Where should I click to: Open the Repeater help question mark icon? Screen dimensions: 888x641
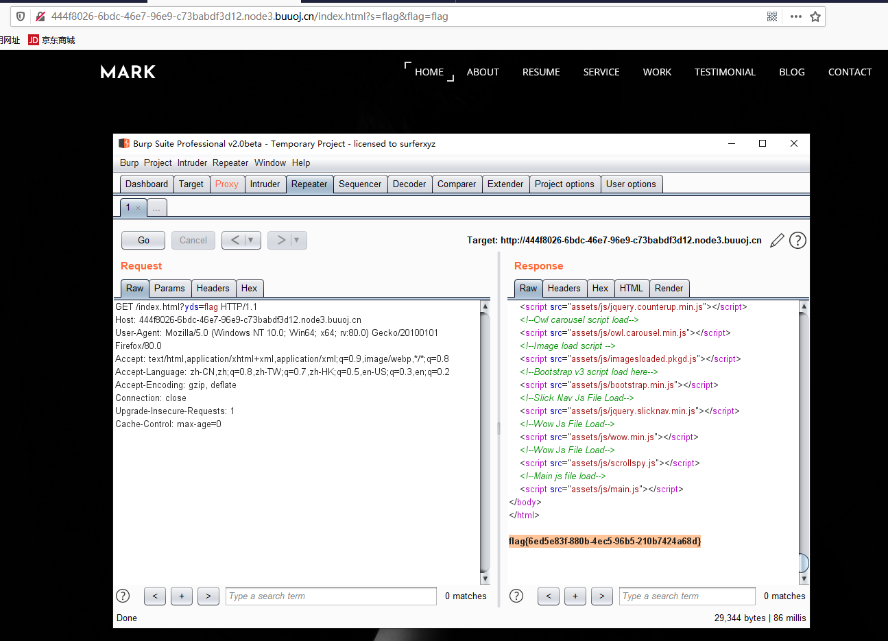tap(797, 241)
